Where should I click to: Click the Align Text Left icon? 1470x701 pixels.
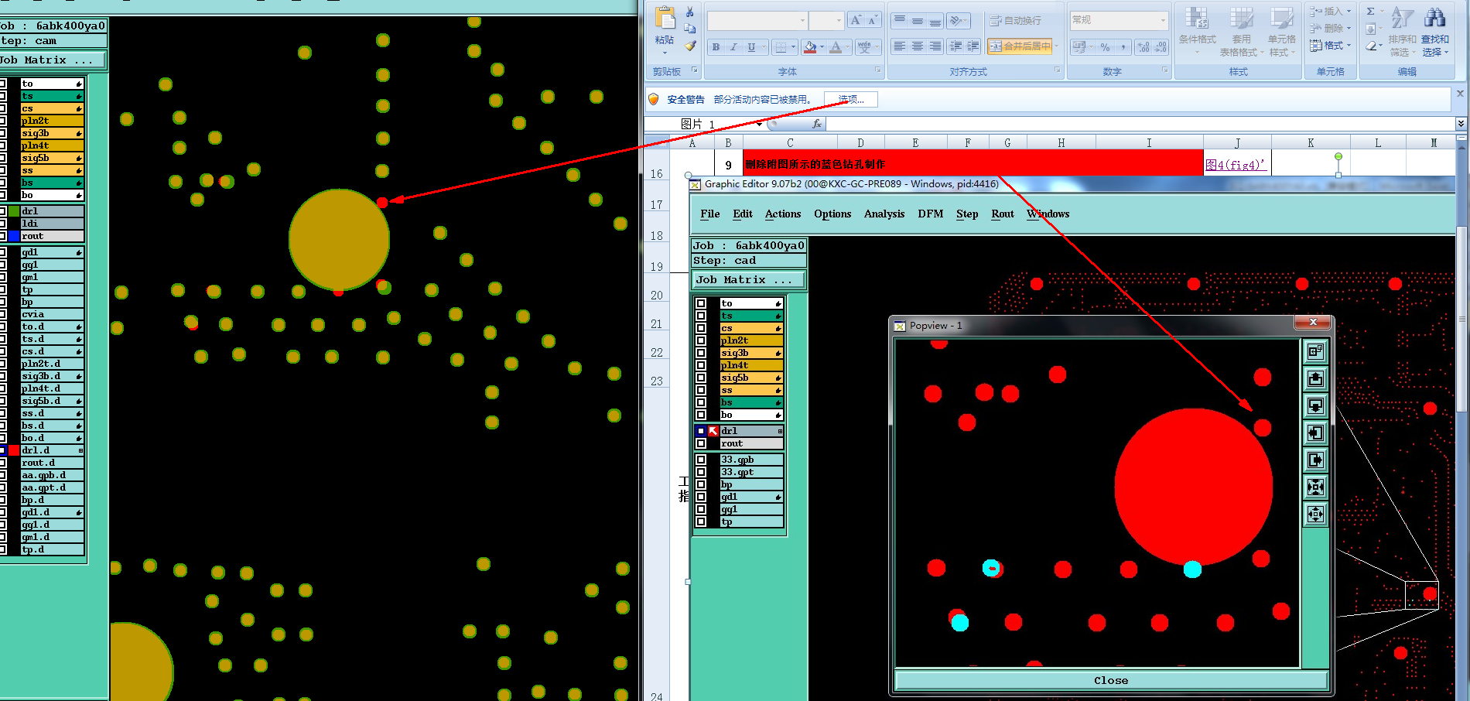point(899,46)
